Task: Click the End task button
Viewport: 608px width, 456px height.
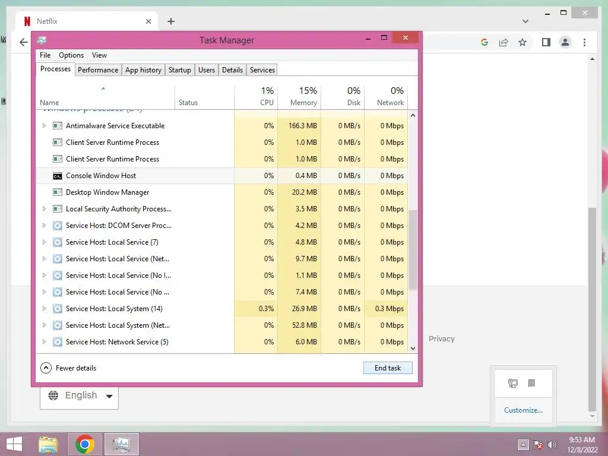Action: coord(388,368)
